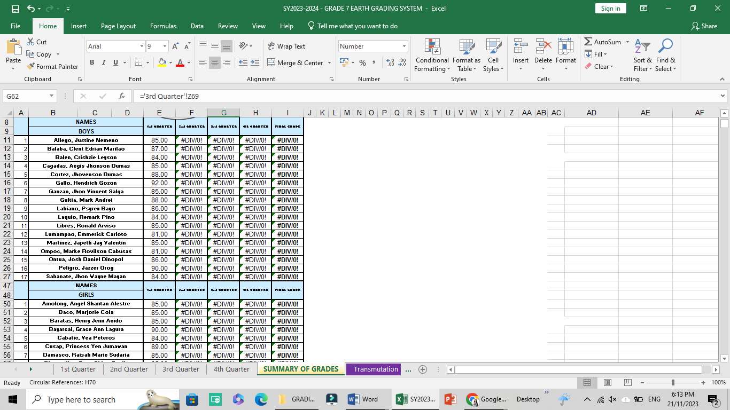Increase the cell indent
The height and width of the screenshot is (410, 730).
(255, 62)
